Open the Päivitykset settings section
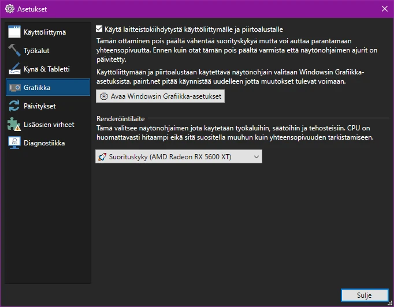This screenshot has height=307, width=394. coord(39,106)
